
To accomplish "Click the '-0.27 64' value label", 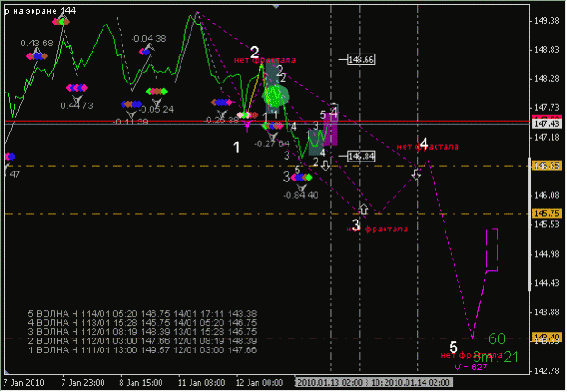I will (272, 144).
